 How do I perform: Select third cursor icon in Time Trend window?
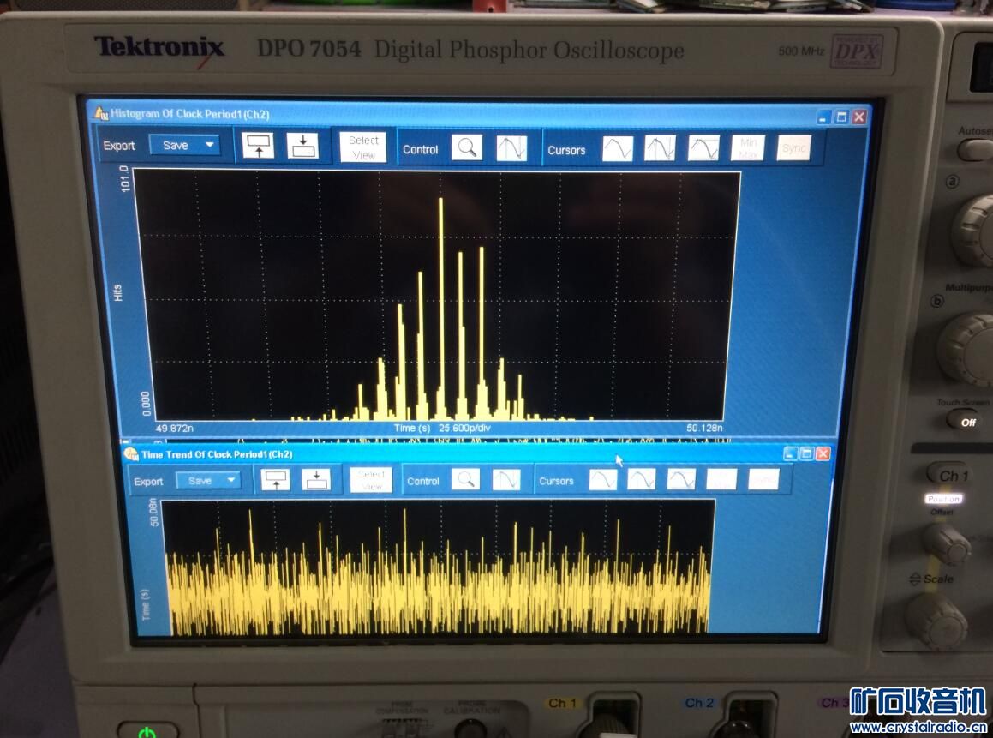[681, 479]
